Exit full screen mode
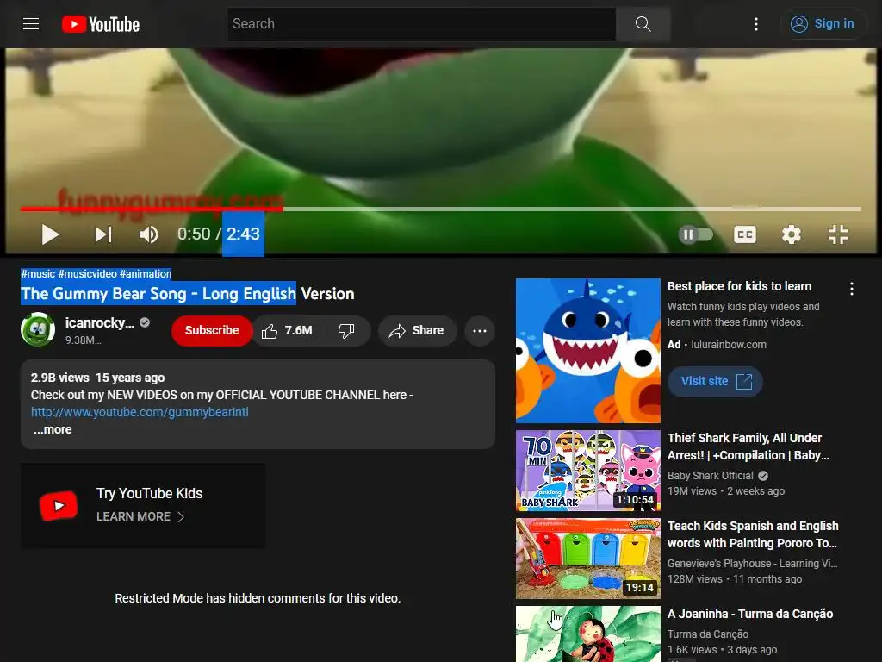The height and width of the screenshot is (662, 882). 837,234
